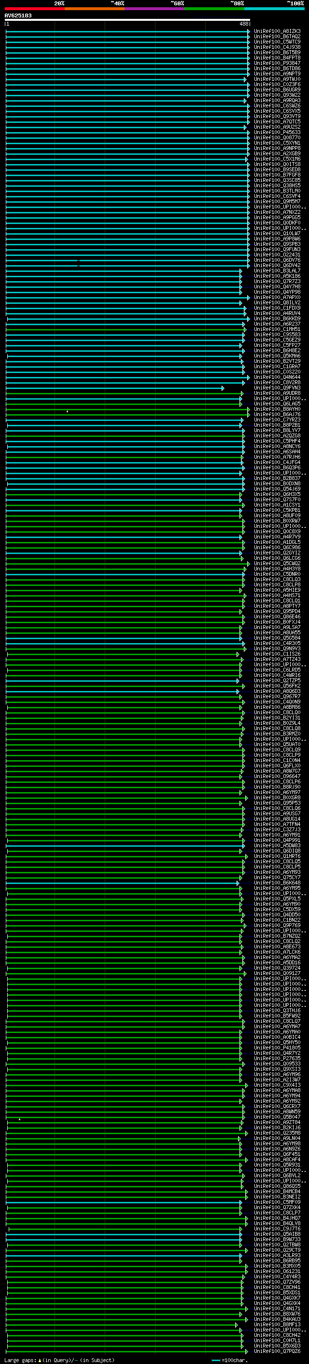Open entry UniRef100_C4Y4R3
309x1364 pixels.
click(277, 1276)
